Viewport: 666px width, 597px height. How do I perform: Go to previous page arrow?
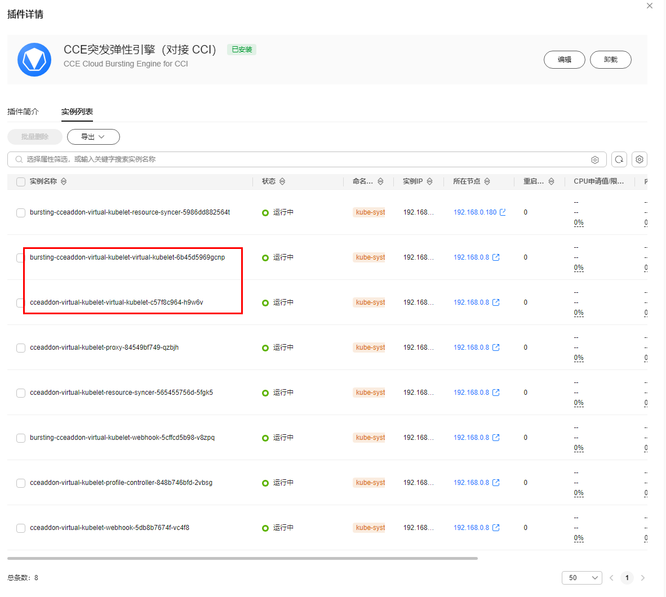pos(612,577)
